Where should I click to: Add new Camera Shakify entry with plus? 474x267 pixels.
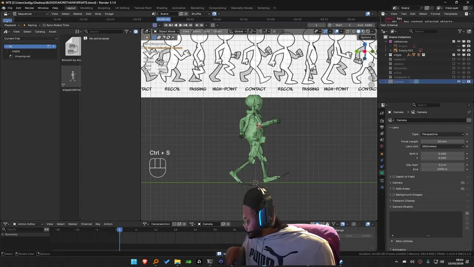pos(467,213)
